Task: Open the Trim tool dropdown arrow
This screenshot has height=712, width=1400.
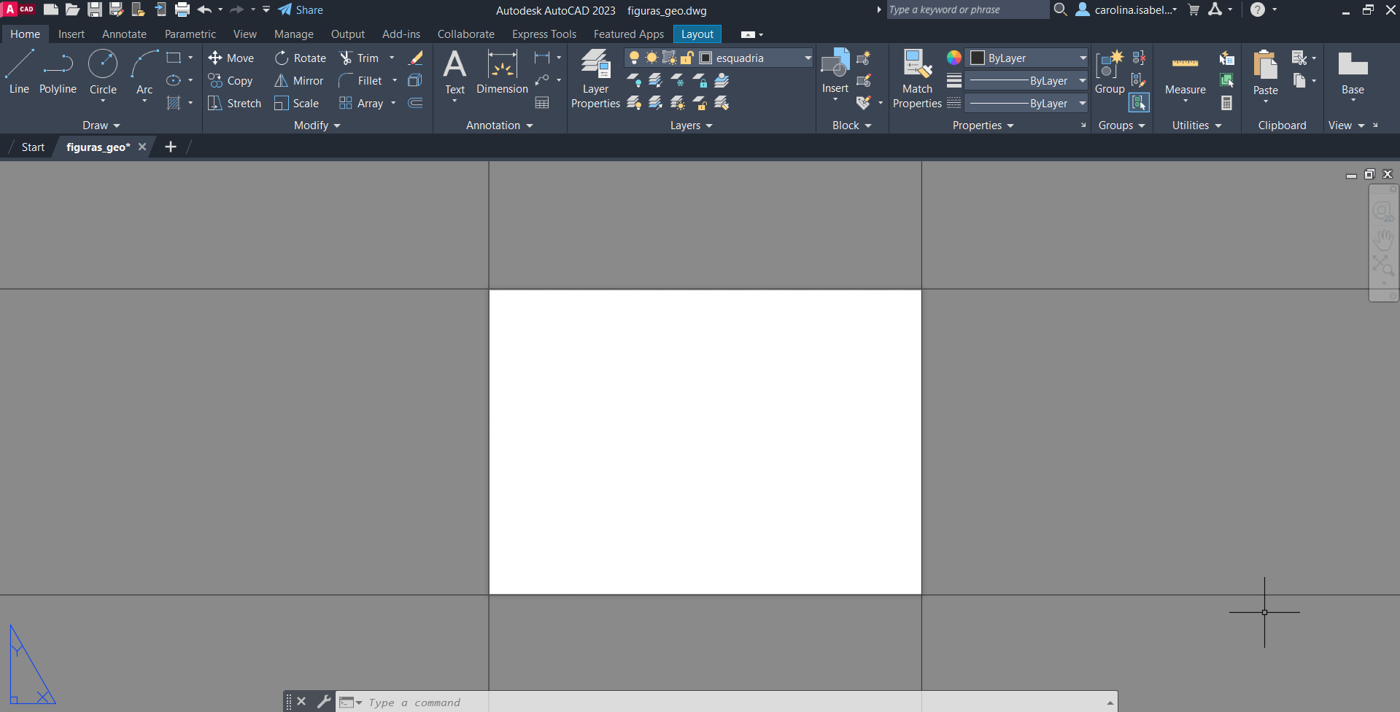Action: click(x=392, y=58)
